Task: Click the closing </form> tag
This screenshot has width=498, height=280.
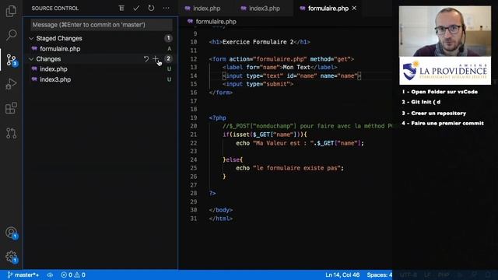Action: [221, 93]
